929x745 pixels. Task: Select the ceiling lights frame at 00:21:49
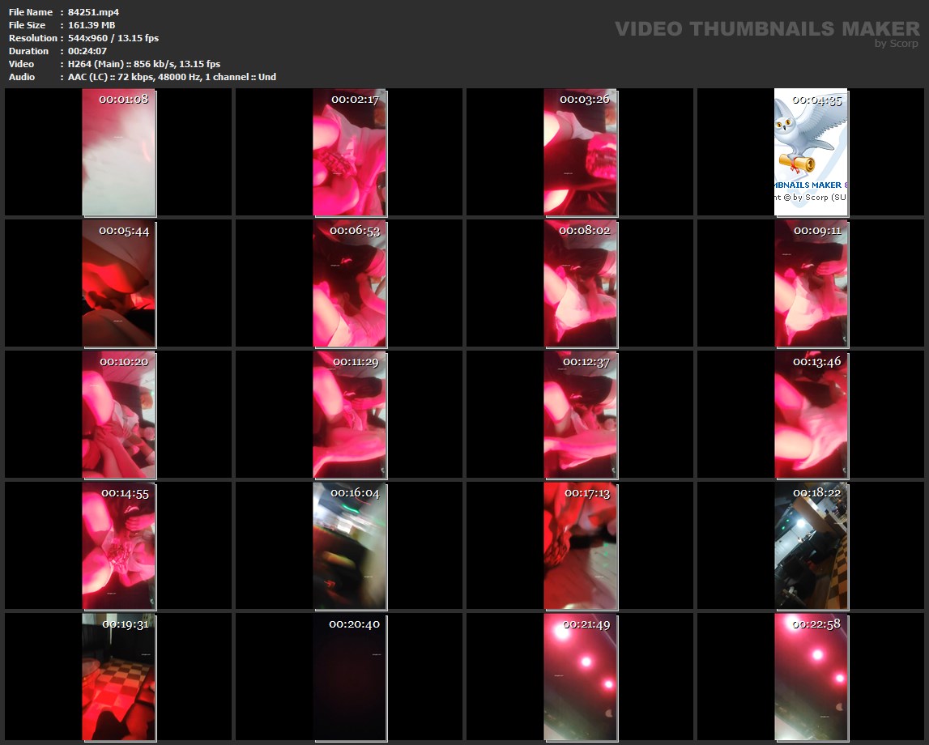pyautogui.click(x=580, y=677)
